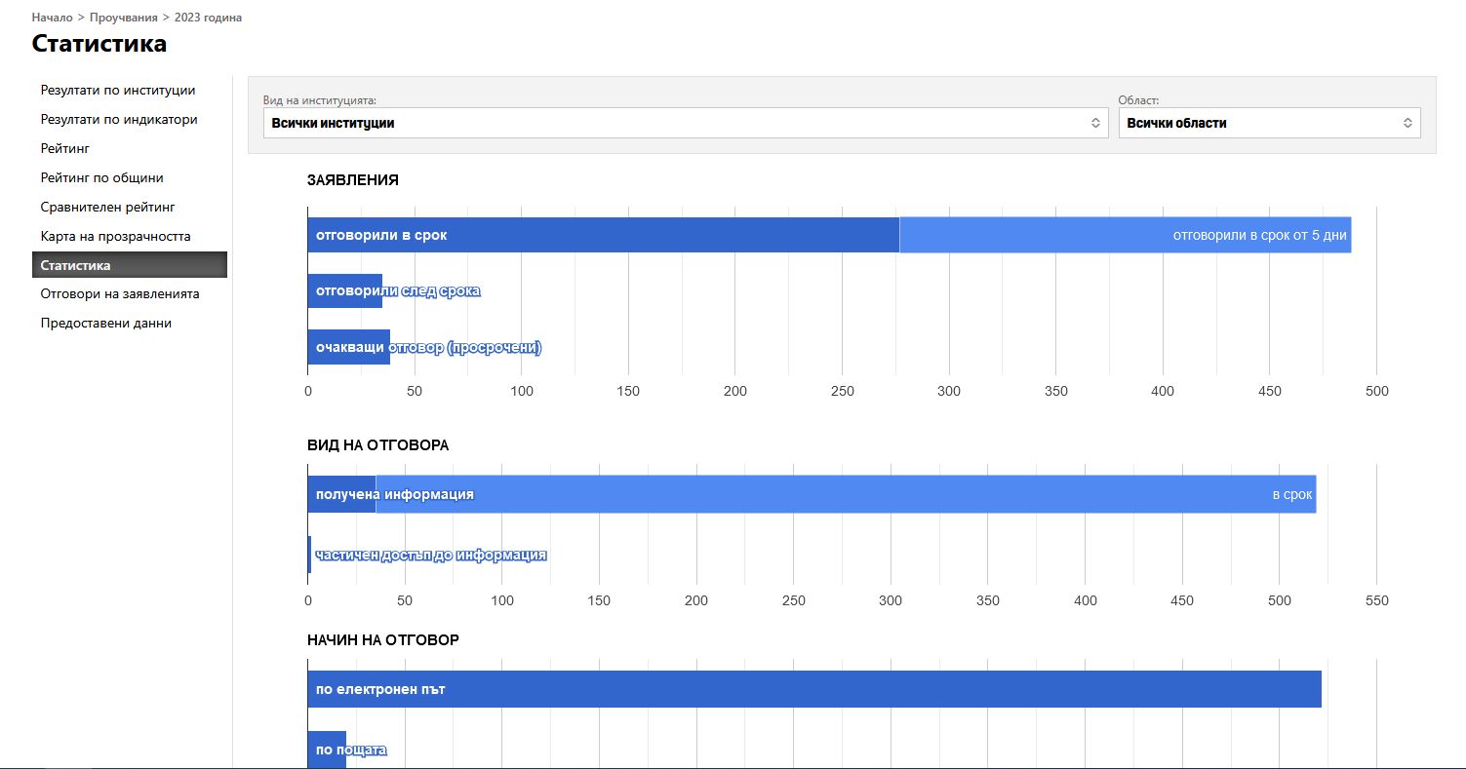Go to 'Проучвания' breadcrumb link
Viewport: 1466px width, 769px height.
pyautogui.click(x=123, y=18)
